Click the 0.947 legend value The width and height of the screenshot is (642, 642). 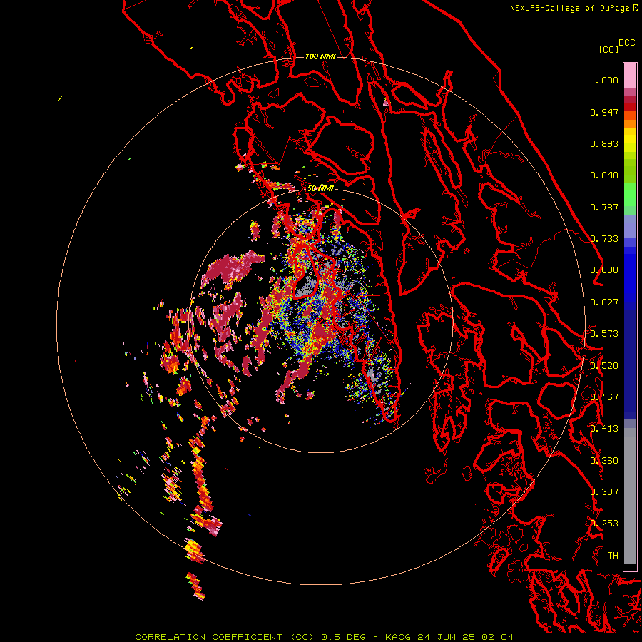[x=604, y=112]
